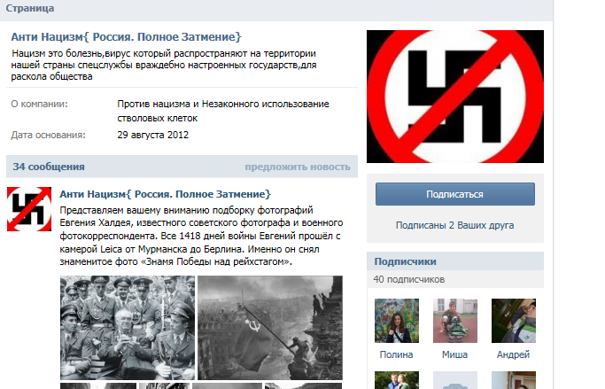Open the Reichstag victory flag photo
This screenshot has height=389, width=605.
click(270, 328)
